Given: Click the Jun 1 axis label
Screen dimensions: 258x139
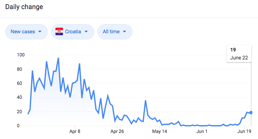Looking at the screenshot, I should point(202,131).
